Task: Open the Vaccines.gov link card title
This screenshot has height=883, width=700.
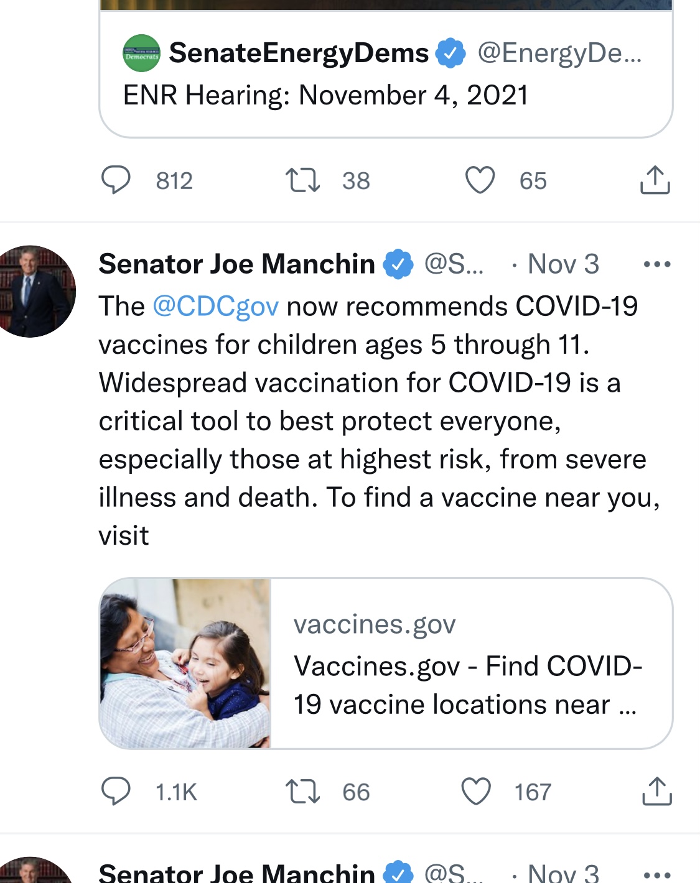Action: click(467, 685)
